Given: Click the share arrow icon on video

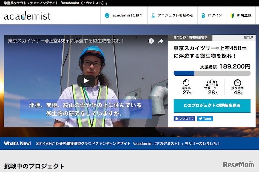Looking at the screenshot, I should tap(160, 41).
